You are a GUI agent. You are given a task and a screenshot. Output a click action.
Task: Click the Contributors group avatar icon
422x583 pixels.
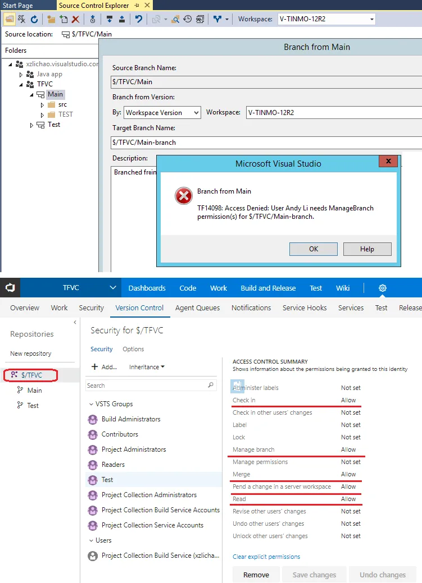click(x=93, y=435)
